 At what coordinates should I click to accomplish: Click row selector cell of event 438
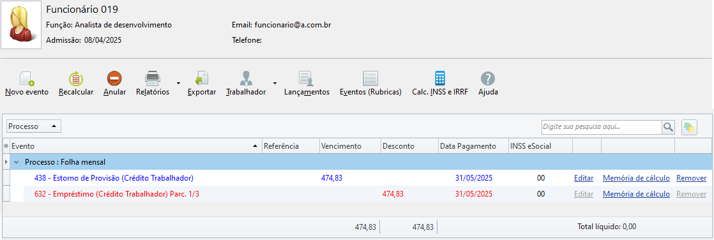click(6, 178)
